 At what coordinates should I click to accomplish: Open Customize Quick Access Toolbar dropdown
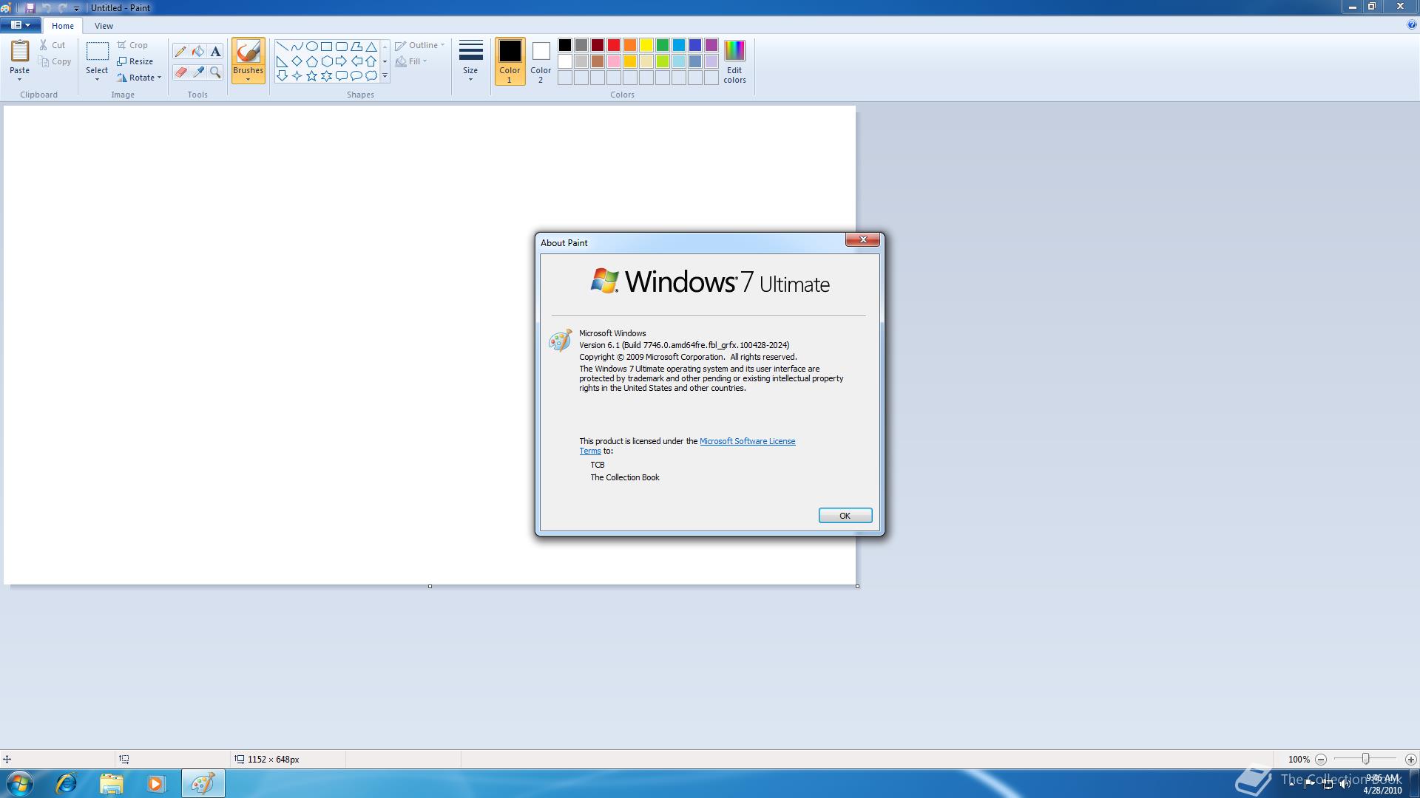[x=76, y=8]
